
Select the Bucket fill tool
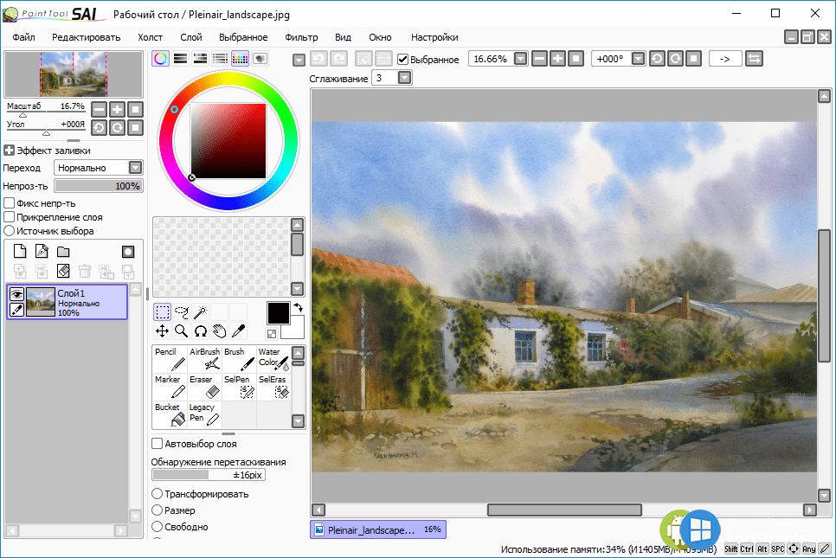(x=170, y=414)
